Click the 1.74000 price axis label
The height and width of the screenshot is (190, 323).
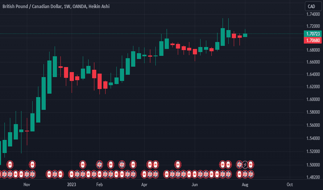[x=313, y=14]
